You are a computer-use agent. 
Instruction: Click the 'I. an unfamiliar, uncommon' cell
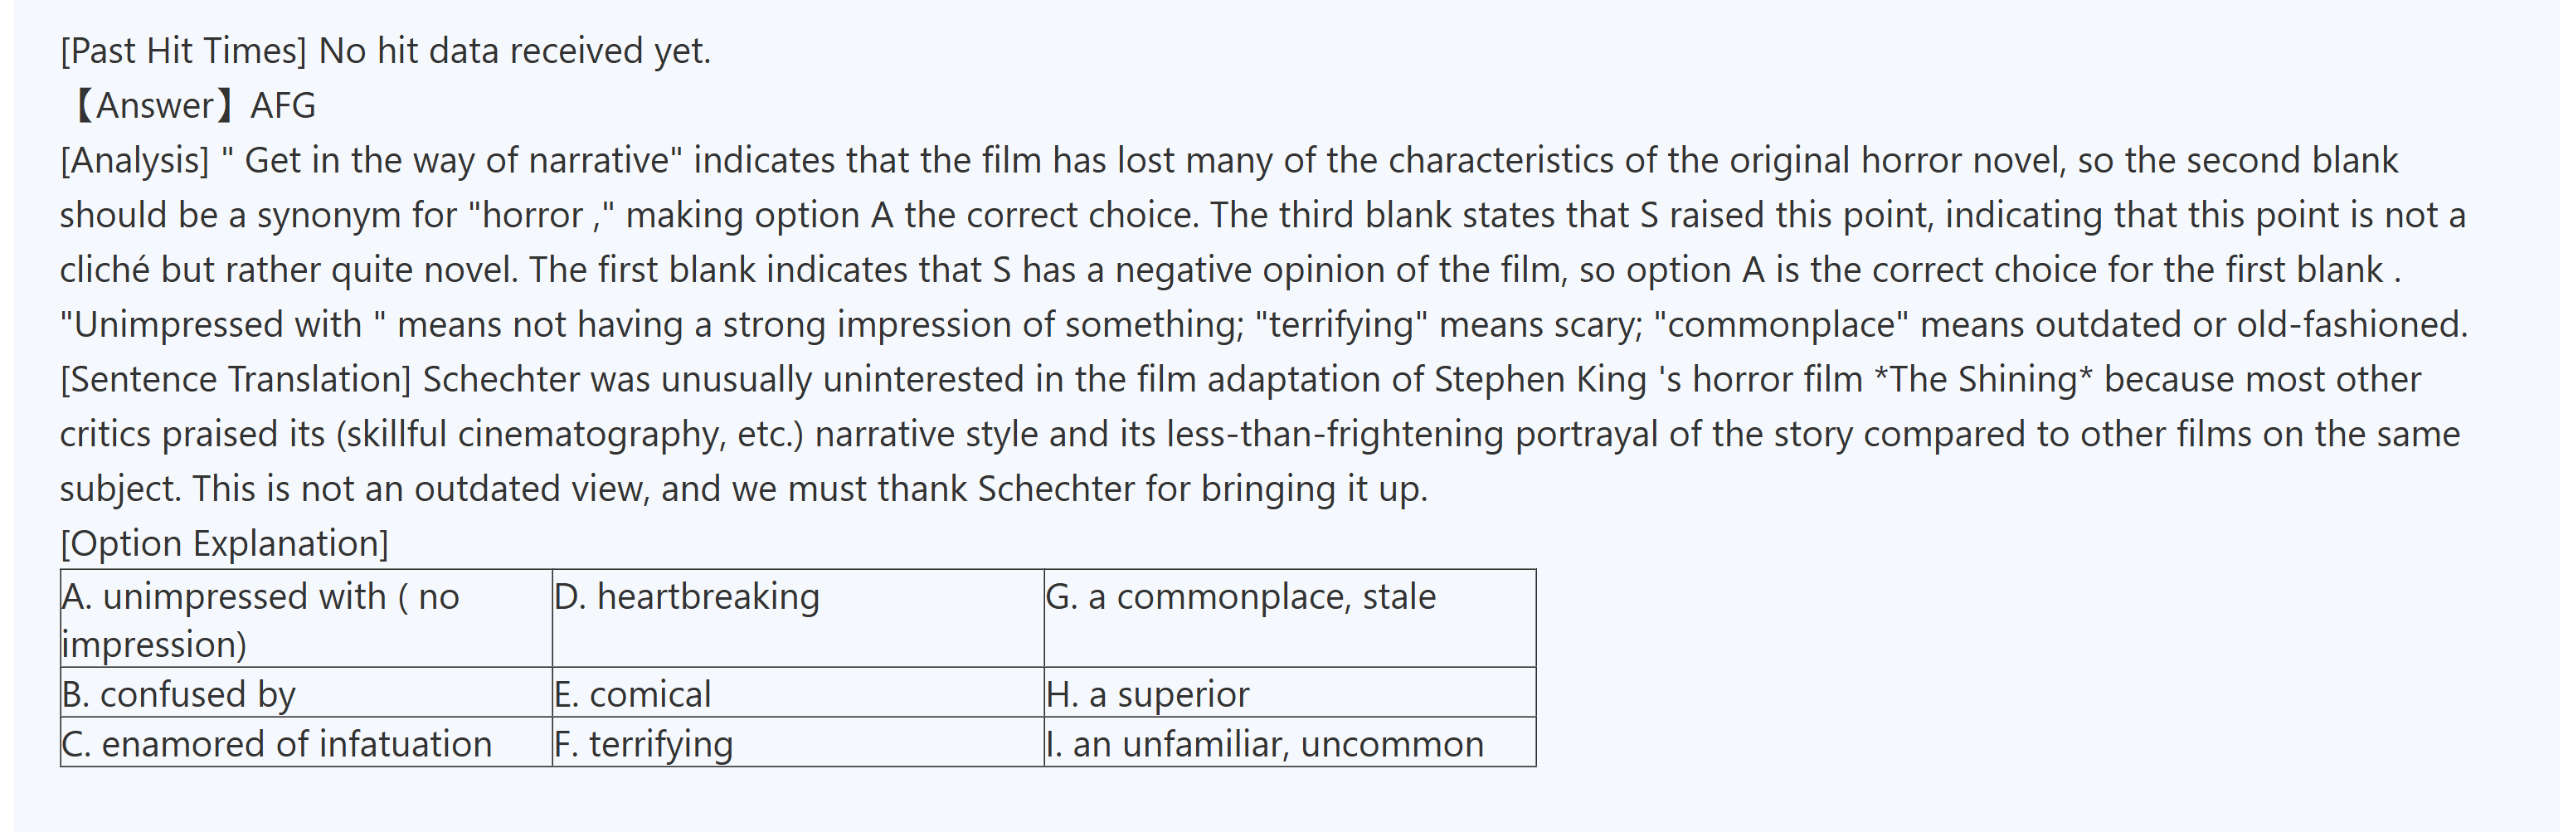(1288, 743)
